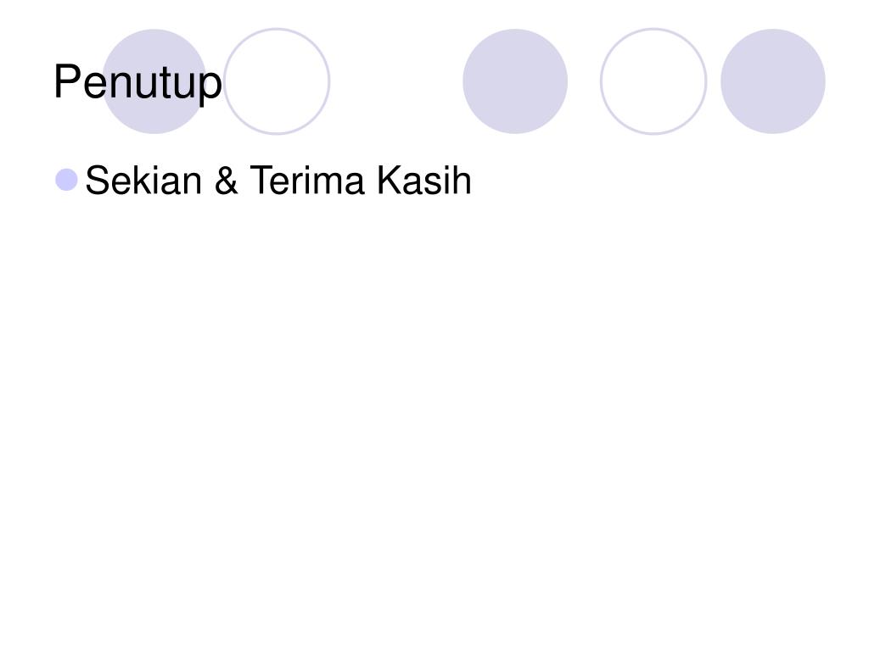Click the letter S starting Sekian
The height and width of the screenshot is (651, 869).
coord(98,180)
